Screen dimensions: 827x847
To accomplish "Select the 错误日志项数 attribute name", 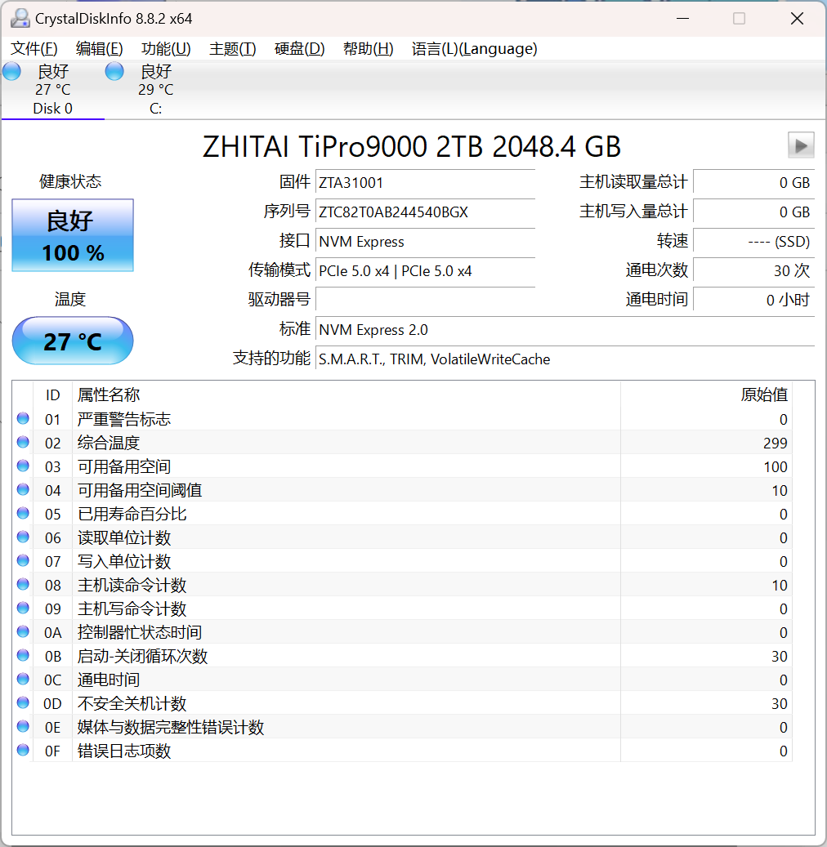I will click(123, 751).
